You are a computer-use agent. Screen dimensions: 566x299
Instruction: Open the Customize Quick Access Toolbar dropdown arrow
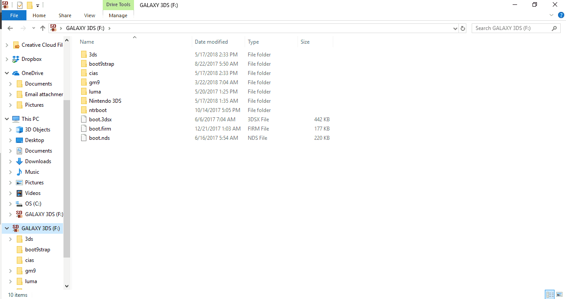[x=37, y=6]
